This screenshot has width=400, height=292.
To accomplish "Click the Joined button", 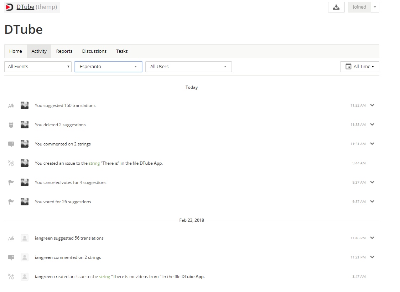I will tap(359, 7).
